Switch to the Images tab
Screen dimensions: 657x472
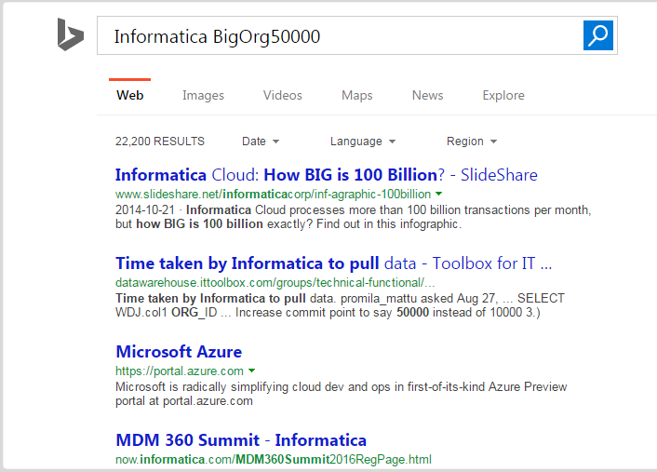[x=203, y=95]
